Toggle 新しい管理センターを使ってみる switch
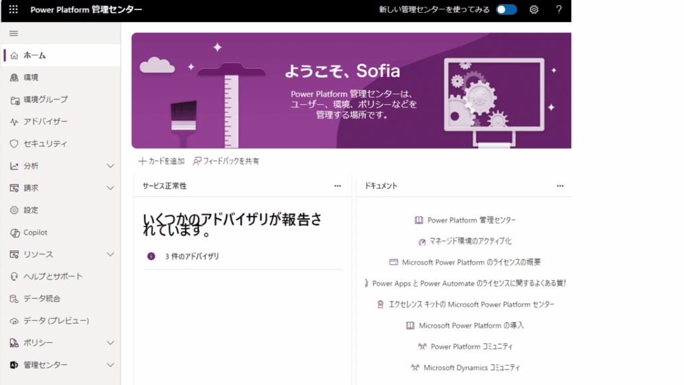The image size is (684, 385). tap(506, 9)
